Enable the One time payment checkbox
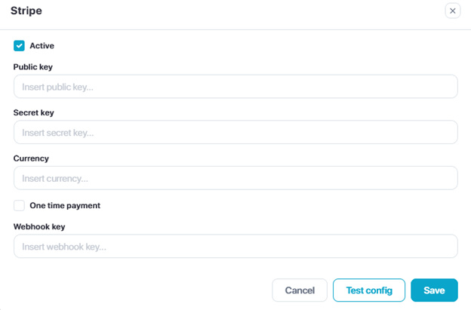Viewport: 471px width, 310px height. click(19, 205)
